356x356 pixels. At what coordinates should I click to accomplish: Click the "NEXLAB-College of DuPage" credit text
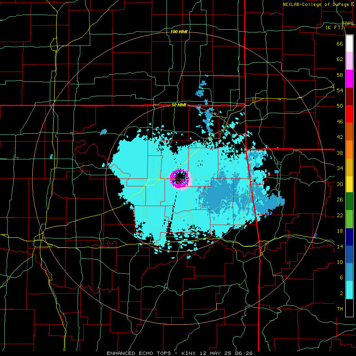point(316,4)
